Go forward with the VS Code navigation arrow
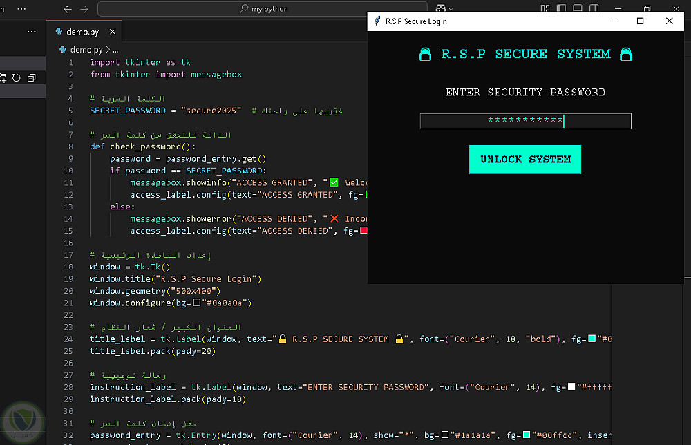 84,9
